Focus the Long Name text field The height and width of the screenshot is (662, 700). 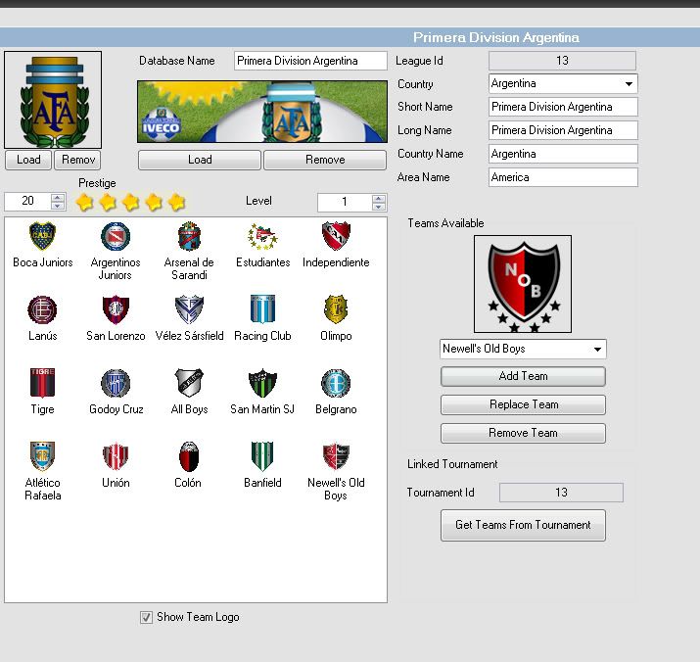coord(563,130)
